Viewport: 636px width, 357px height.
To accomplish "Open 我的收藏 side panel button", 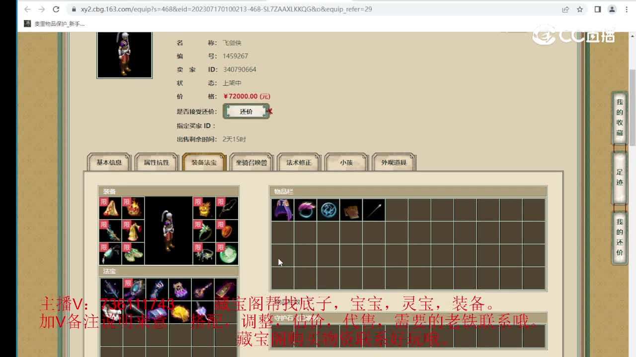I will [x=620, y=118].
